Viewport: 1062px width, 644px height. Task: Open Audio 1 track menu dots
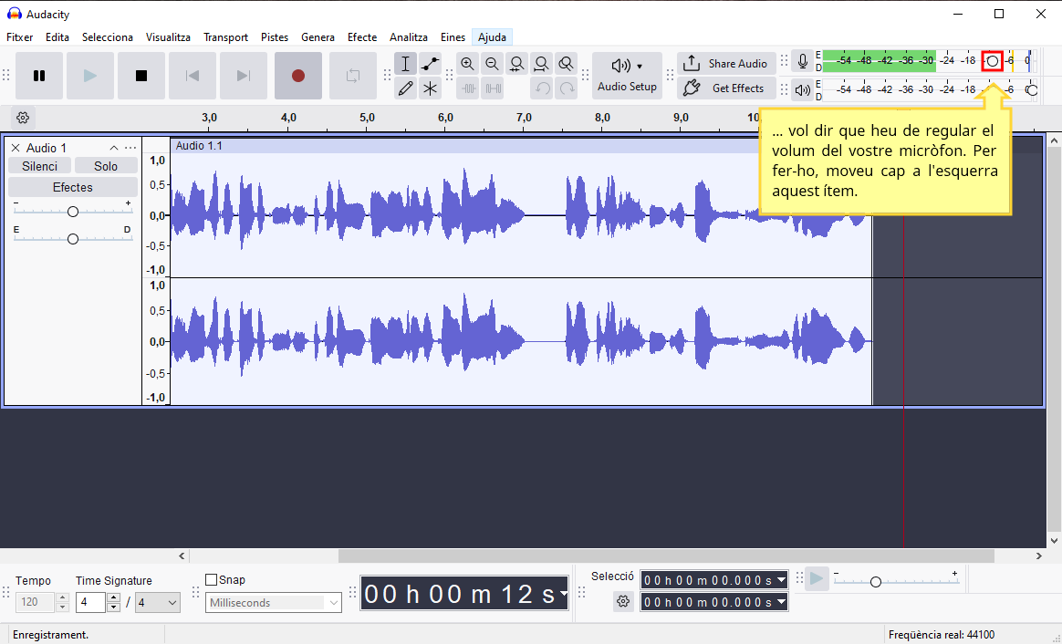[x=130, y=148]
